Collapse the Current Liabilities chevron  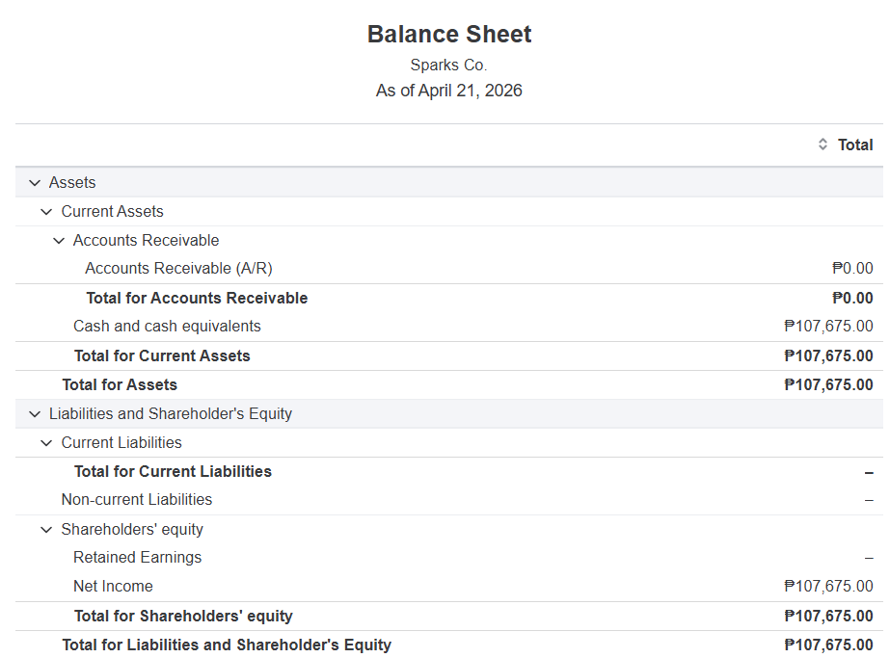46,443
